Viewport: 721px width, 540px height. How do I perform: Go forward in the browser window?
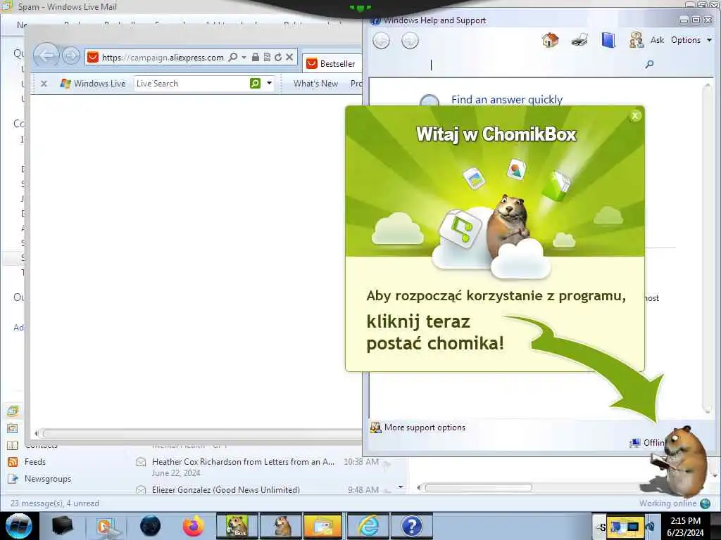click(x=70, y=56)
